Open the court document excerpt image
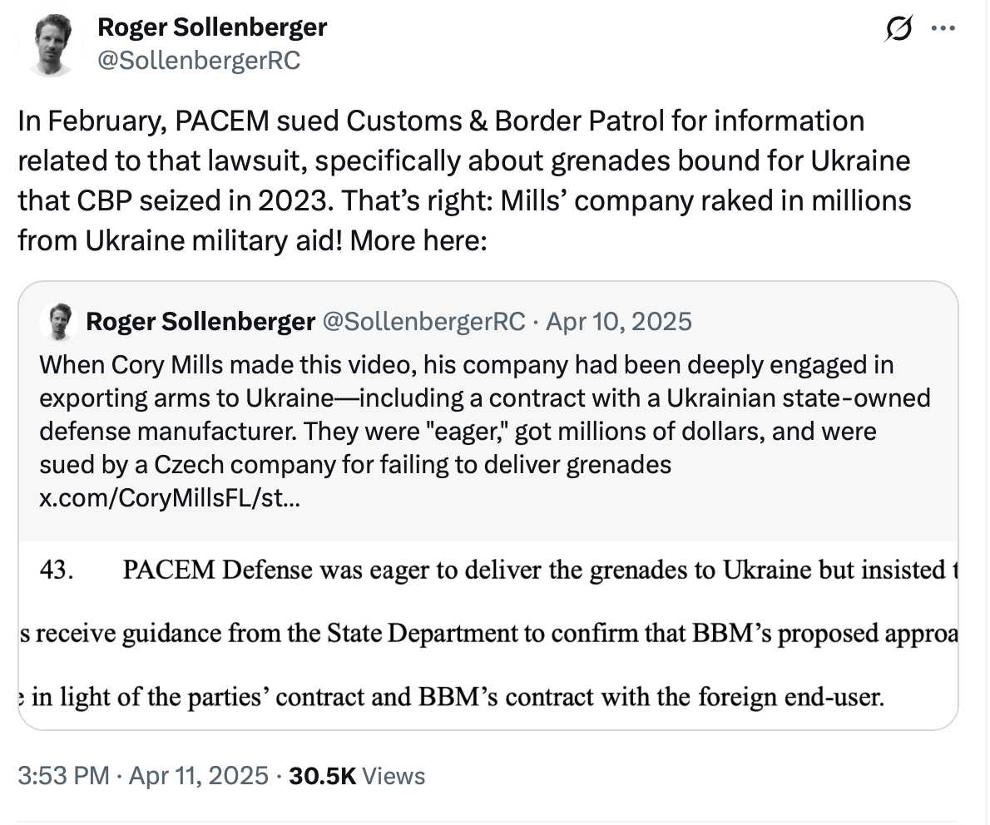The height and width of the screenshot is (825, 990). click(x=488, y=632)
